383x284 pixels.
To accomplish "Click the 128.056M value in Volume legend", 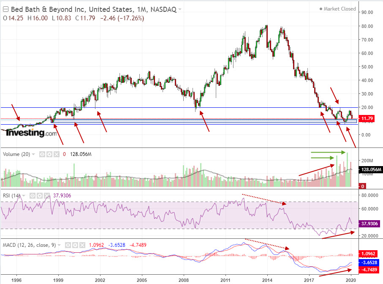I will [x=81, y=154].
